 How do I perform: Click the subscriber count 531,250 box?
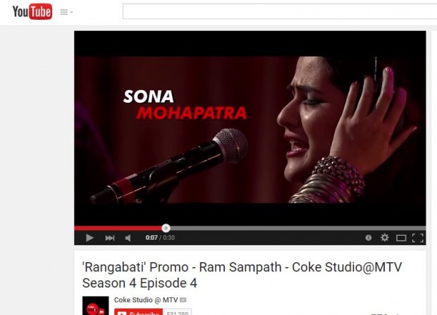pos(177,312)
